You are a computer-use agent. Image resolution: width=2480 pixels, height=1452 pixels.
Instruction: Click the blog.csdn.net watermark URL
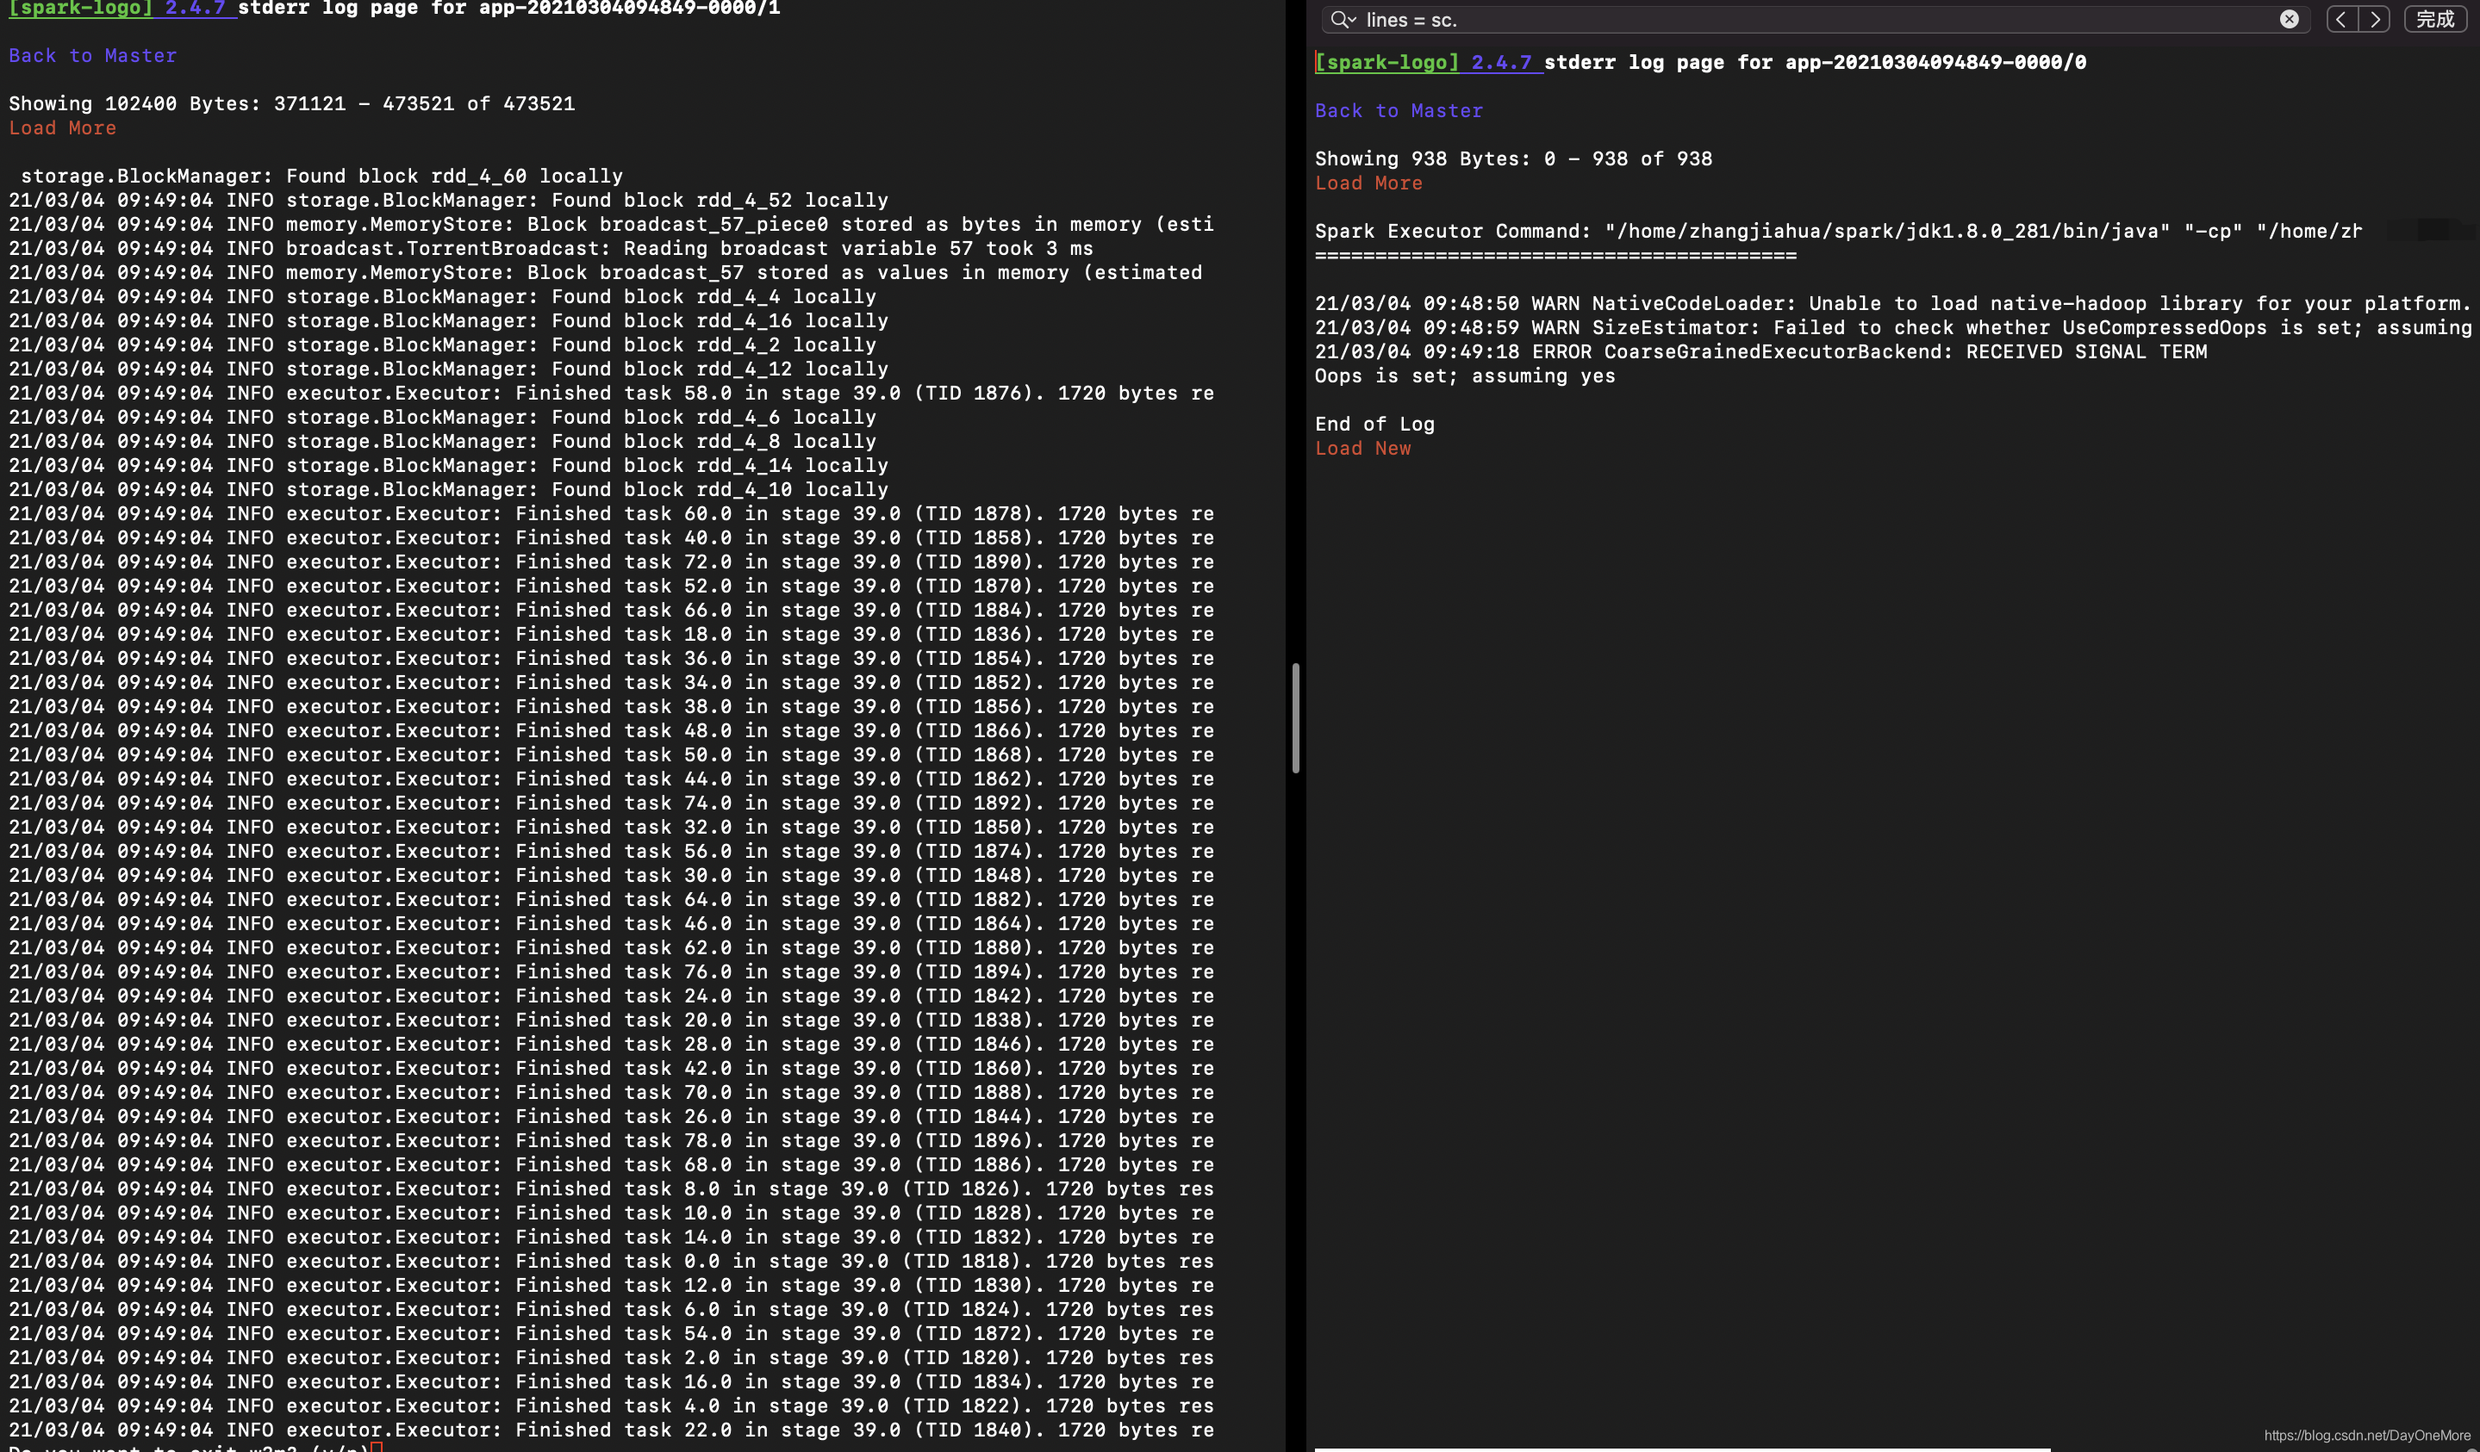coord(2366,1436)
